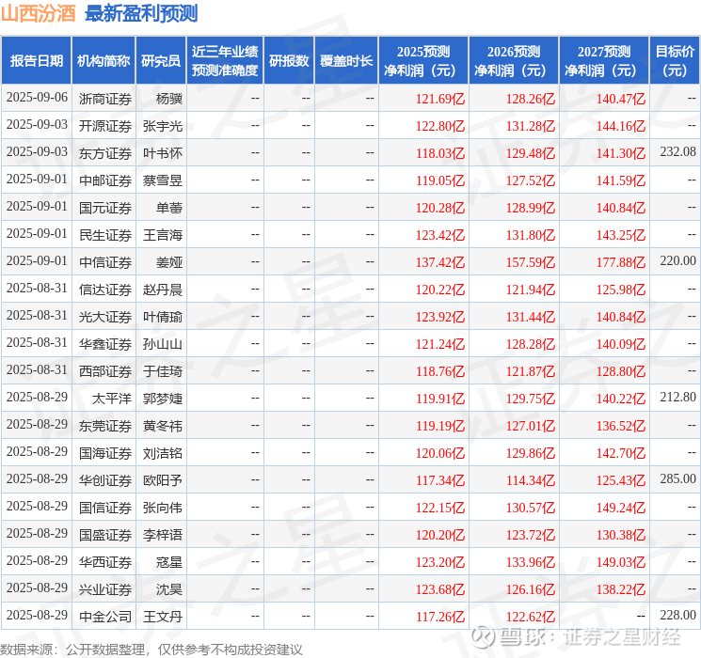Click the 太平洋 institution cell
This screenshot has width=701, height=658.
pyautogui.click(x=111, y=399)
